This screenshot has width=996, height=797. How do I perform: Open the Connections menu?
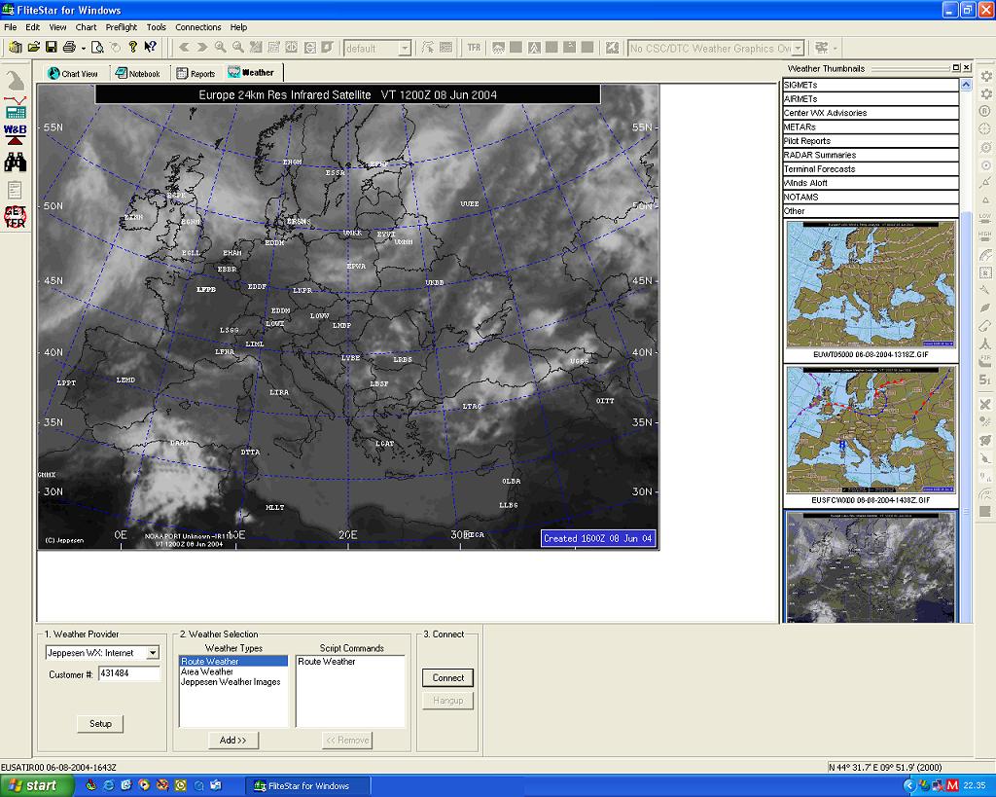click(x=198, y=27)
